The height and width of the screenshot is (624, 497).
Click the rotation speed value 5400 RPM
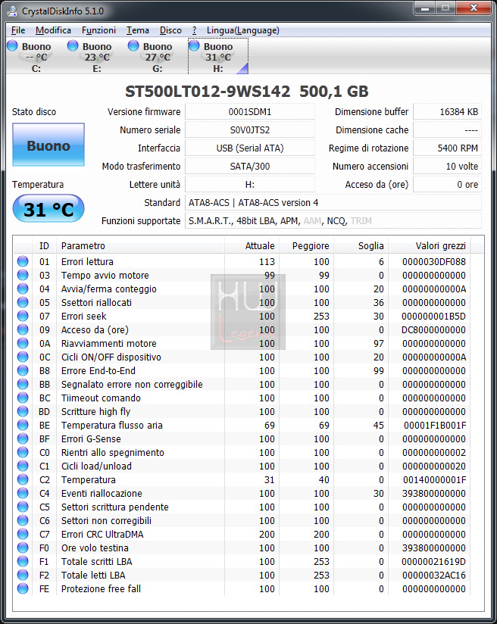(447, 148)
